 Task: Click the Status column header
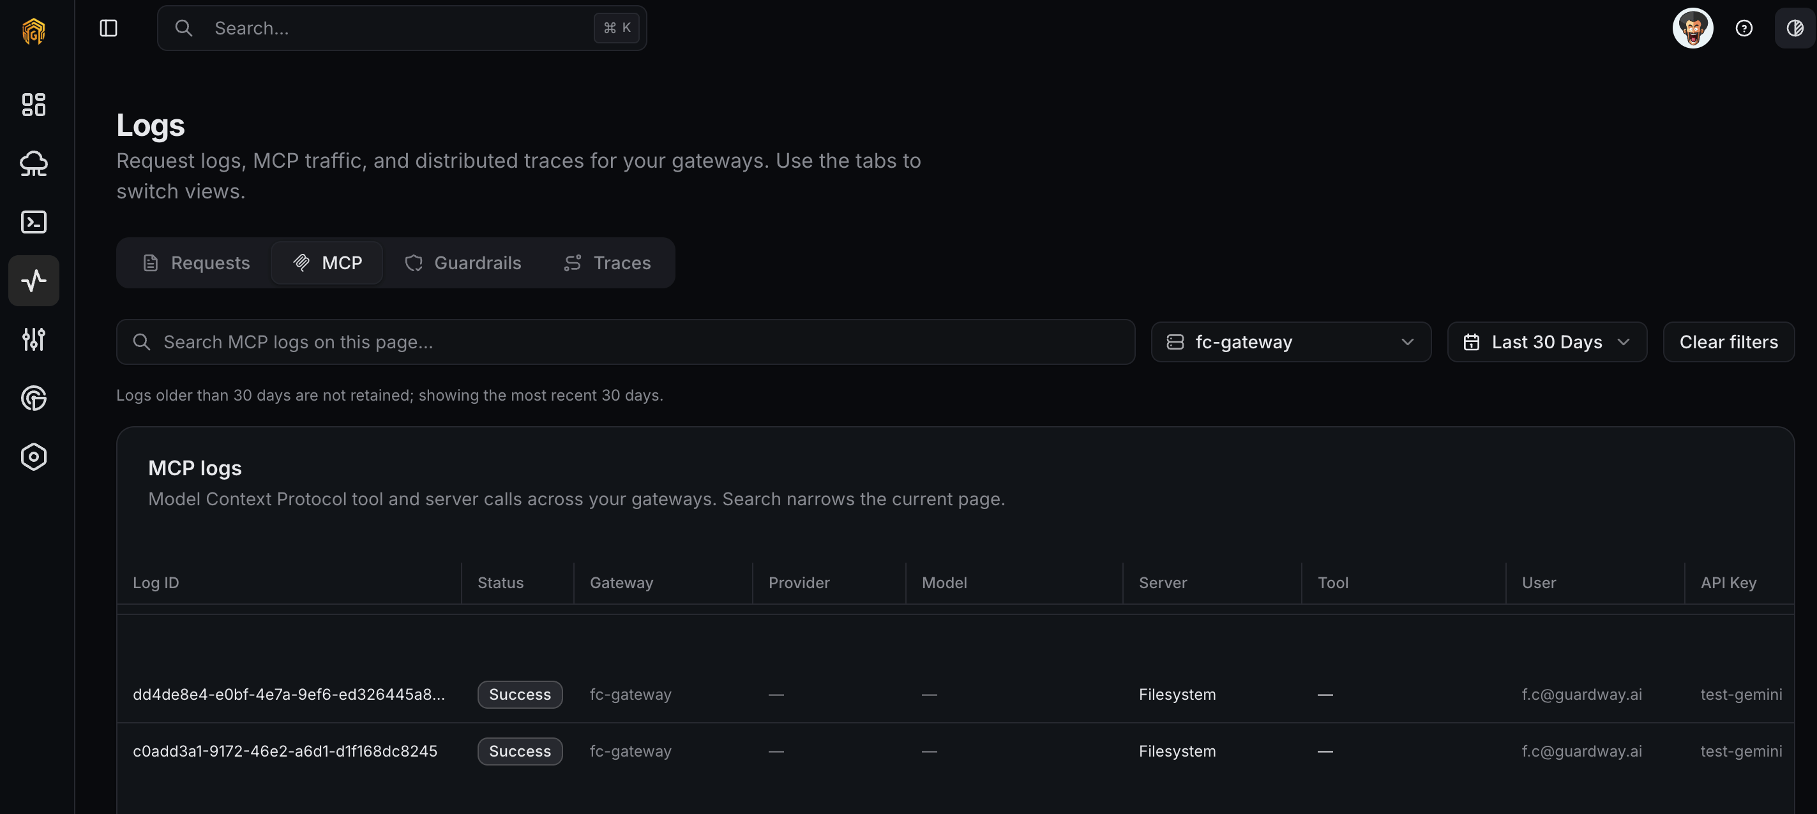click(x=501, y=583)
